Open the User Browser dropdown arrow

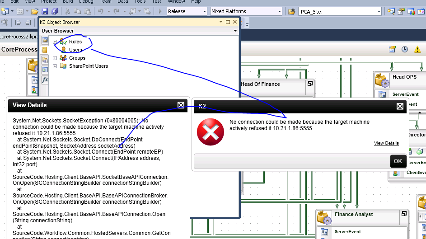tap(235, 31)
